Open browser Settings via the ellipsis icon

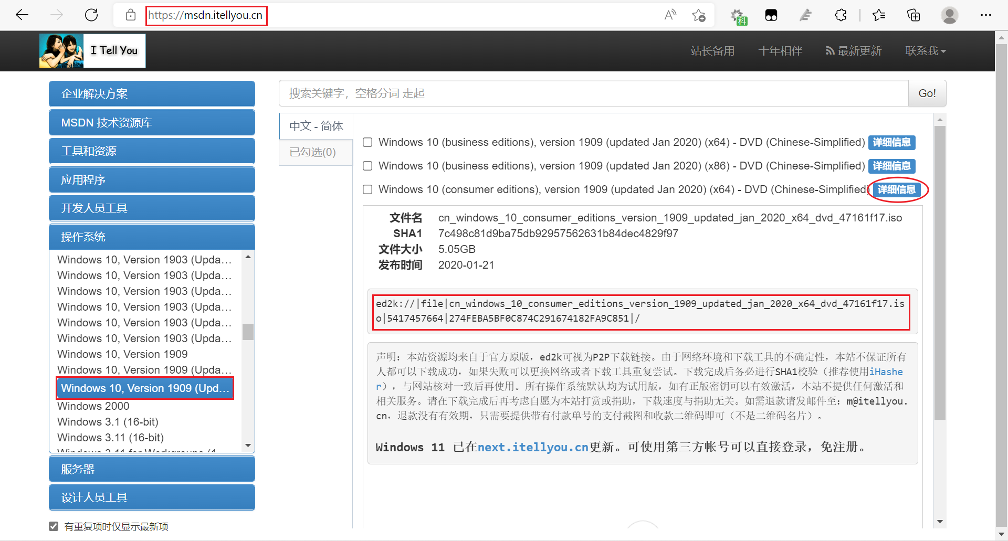[x=987, y=15]
